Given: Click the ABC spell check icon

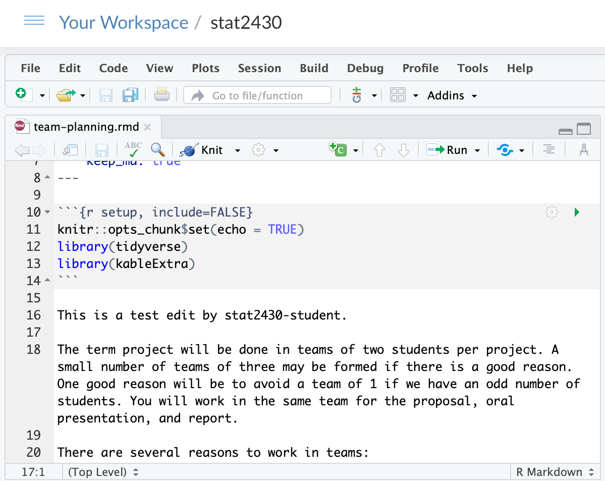Looking at the screenshot, I should pos(133,150).
